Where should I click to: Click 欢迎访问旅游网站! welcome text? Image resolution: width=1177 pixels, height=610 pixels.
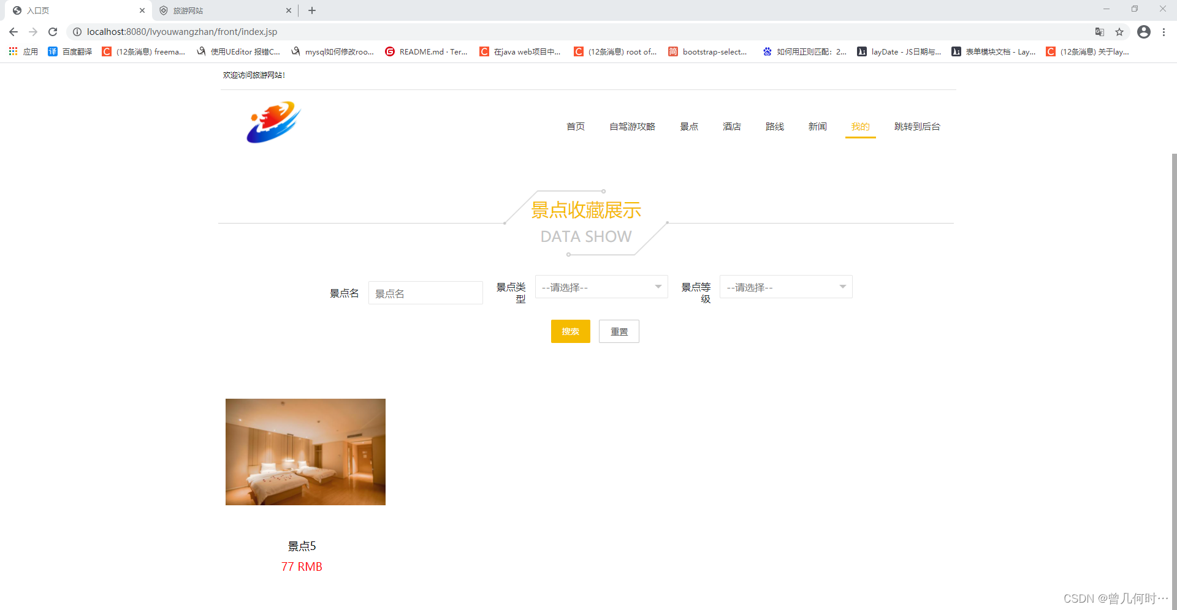(x=254, y=75)
